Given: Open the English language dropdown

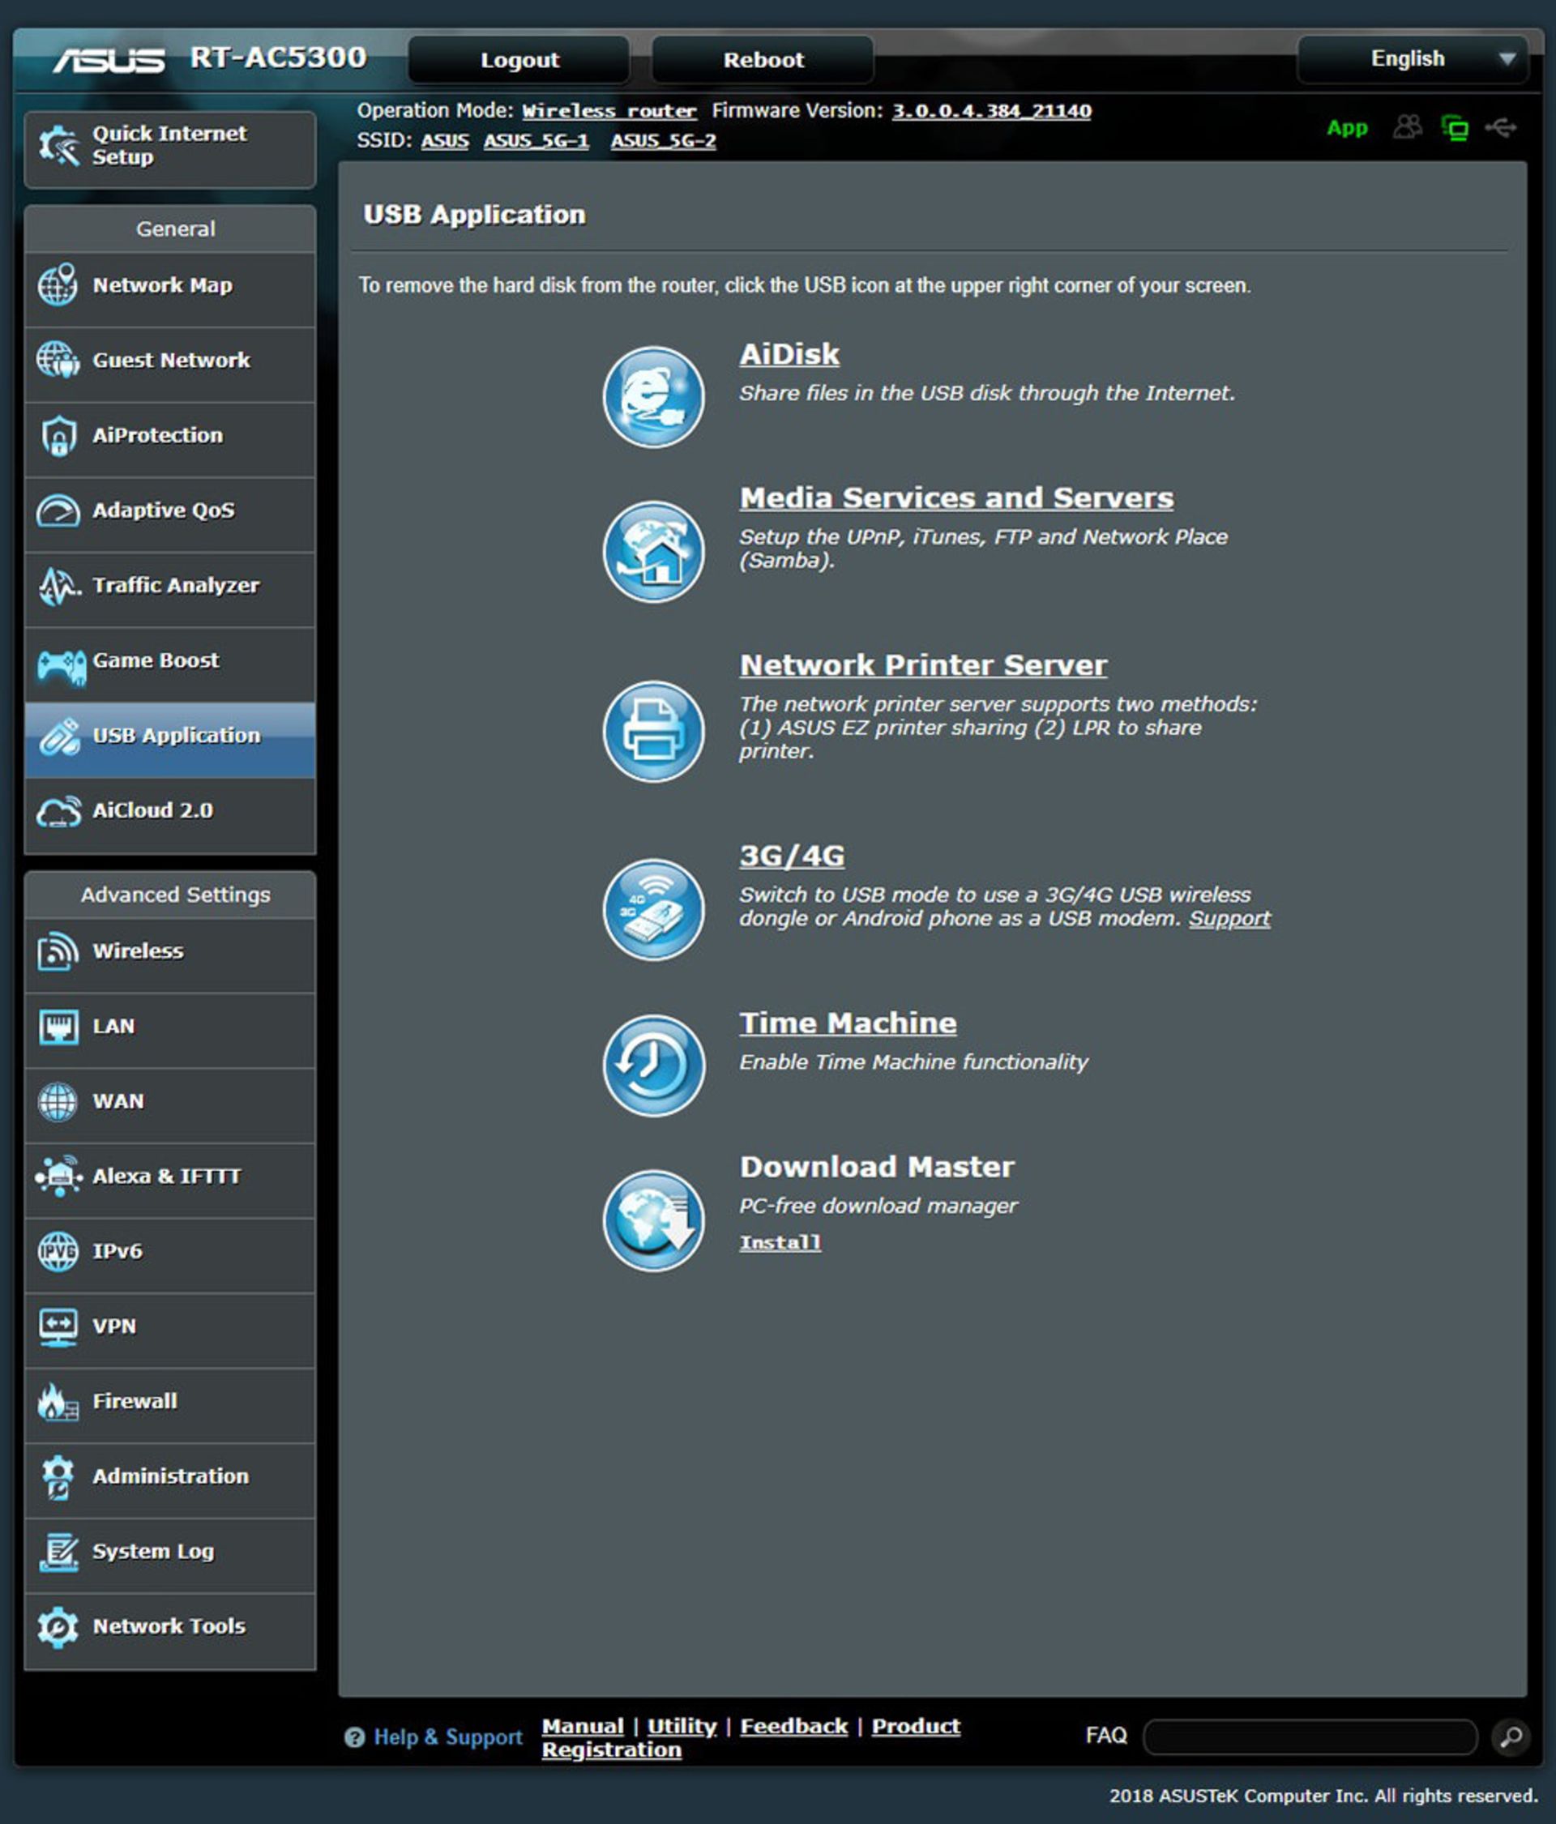Looking at the screenshot, I should (x=1412, y=59).
